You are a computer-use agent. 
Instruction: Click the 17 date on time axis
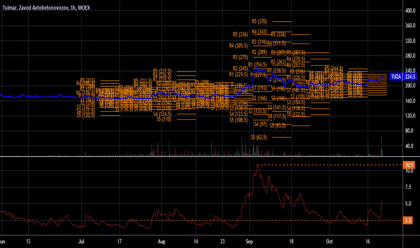point(119,242)
